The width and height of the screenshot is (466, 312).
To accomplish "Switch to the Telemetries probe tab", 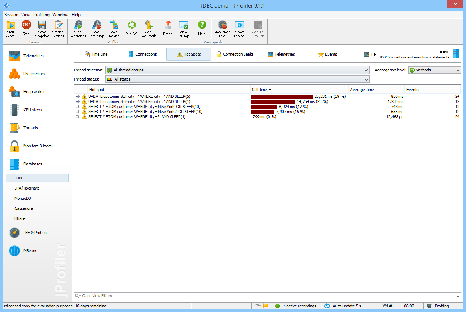I will coord(281,54).
